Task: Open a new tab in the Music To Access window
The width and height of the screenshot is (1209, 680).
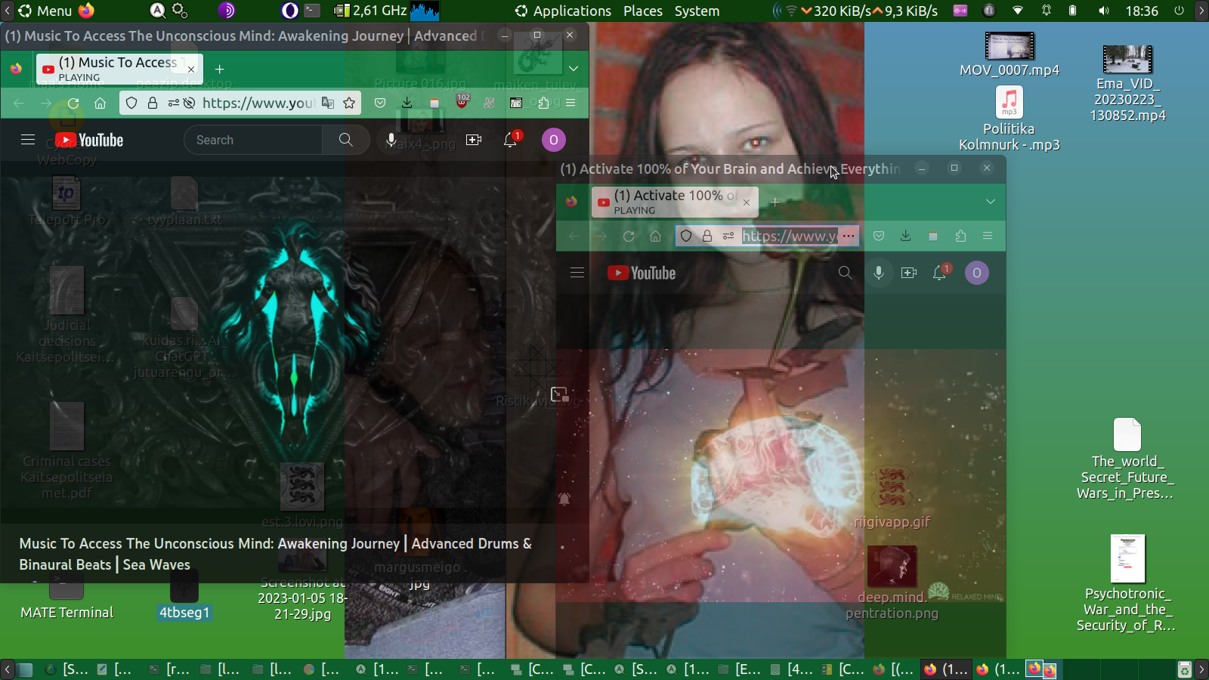Action: [220, 69]
